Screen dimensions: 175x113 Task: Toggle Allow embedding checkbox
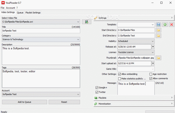119,74
